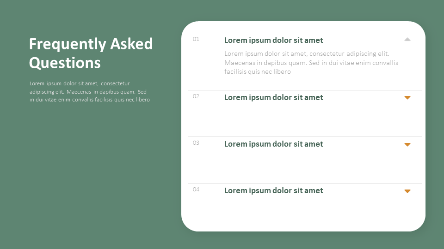The image size is (444, 249).
Task: Click the divider line between questions 03 and 04
Action: [305, 183]
